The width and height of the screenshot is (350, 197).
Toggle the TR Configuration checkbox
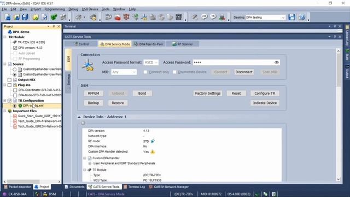click(x=9, y=101)
